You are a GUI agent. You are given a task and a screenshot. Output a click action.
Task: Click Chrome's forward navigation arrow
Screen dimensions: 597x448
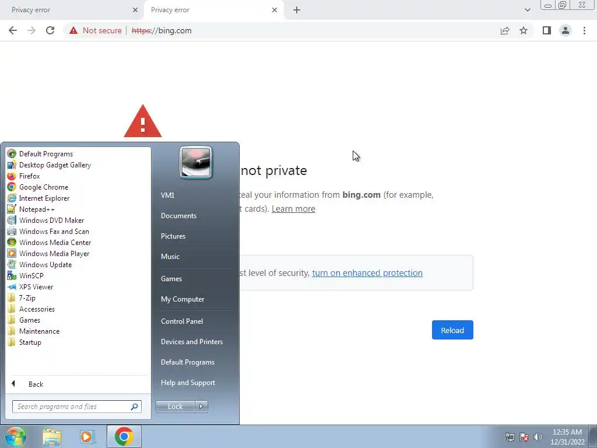tap(31, 30)
